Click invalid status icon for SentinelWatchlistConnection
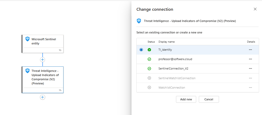The height and width of the screenshot is (115, 262). [149, 78]
